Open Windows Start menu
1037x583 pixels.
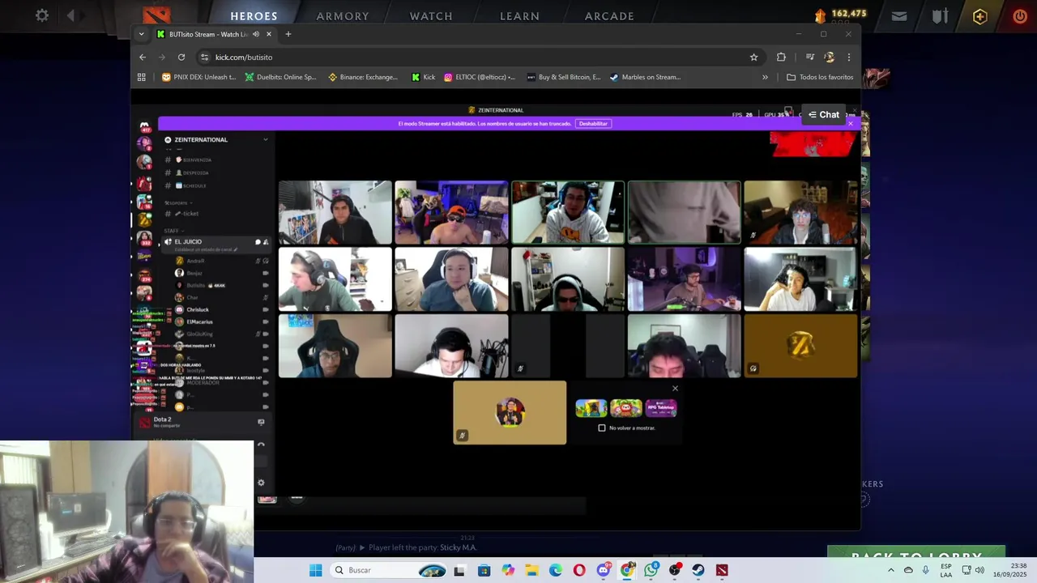(315, 570)
